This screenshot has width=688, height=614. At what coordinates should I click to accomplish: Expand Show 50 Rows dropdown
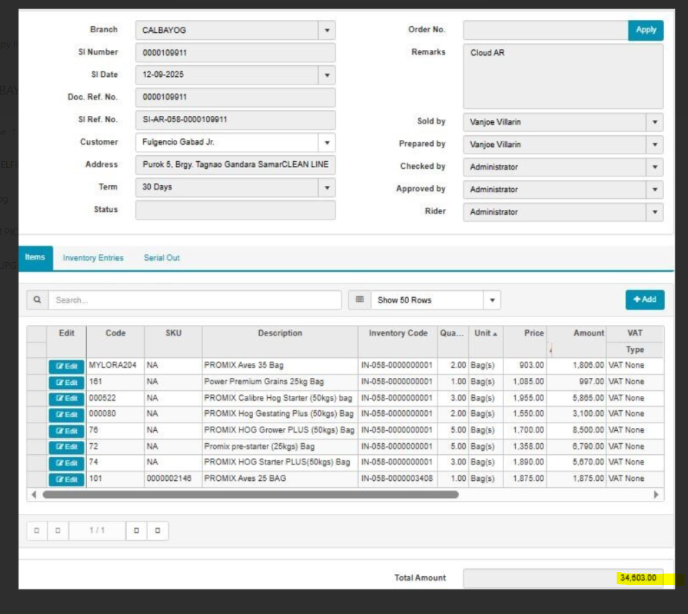(x=492, y=300)
